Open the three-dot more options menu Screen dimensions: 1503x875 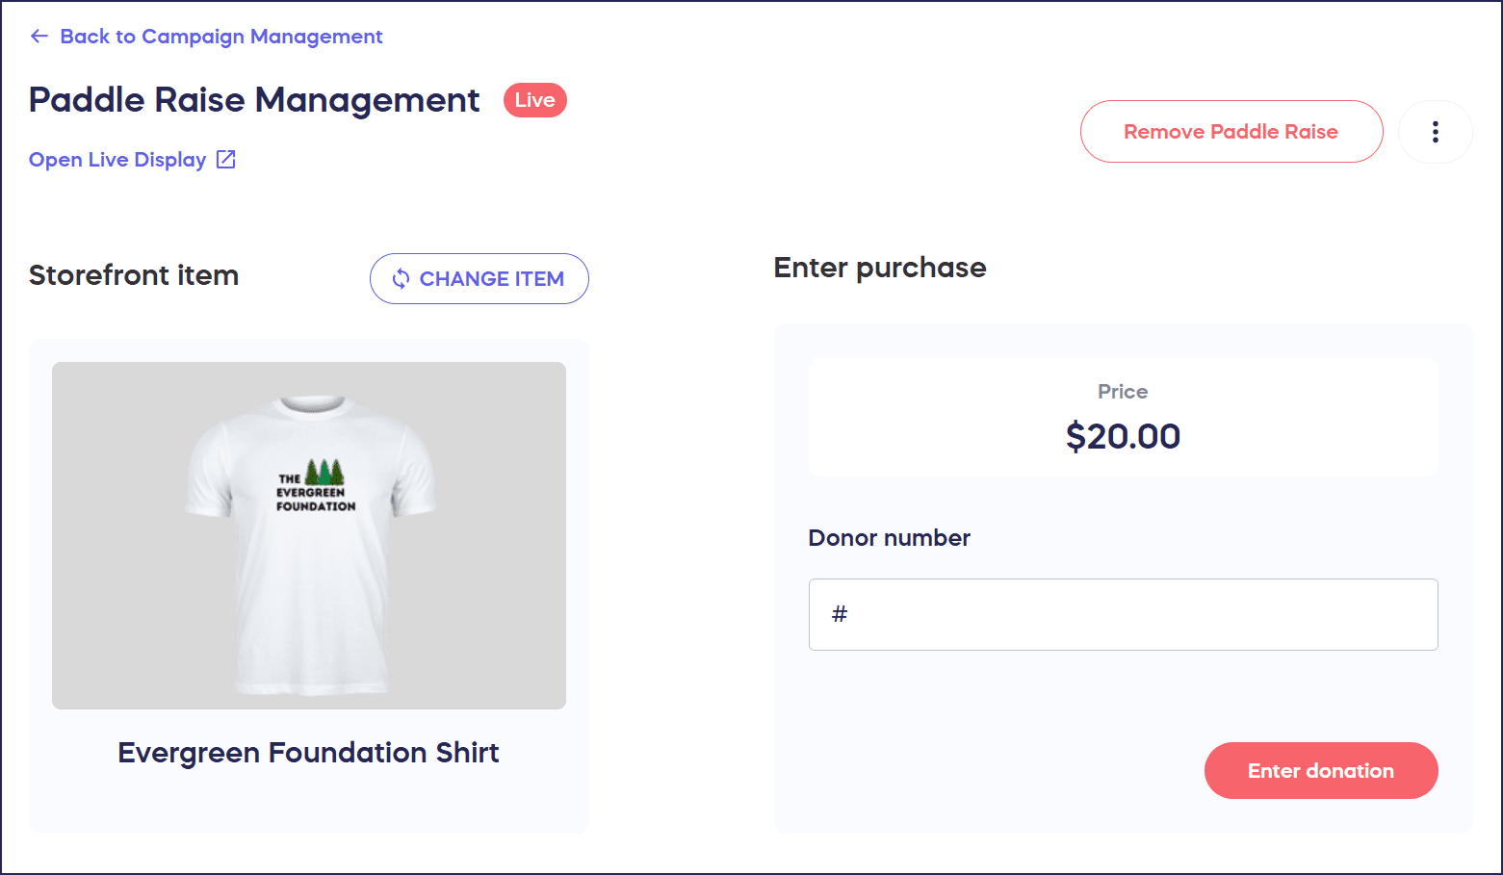[x=1435, y=132]
